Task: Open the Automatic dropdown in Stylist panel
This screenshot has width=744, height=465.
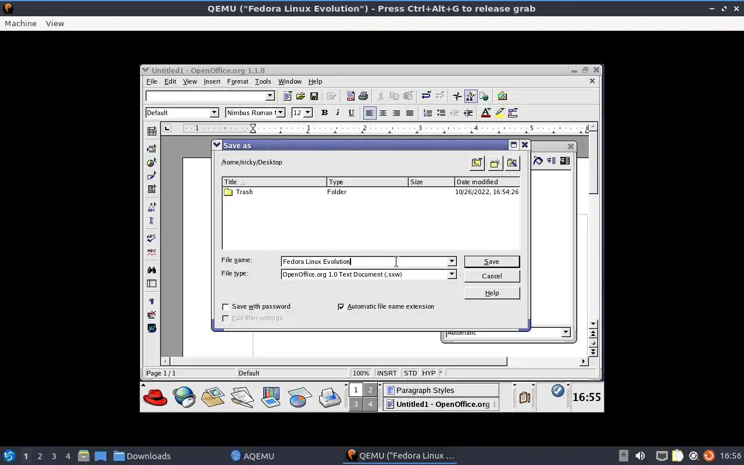Action: pyautogui.click(x=566, y=332)
